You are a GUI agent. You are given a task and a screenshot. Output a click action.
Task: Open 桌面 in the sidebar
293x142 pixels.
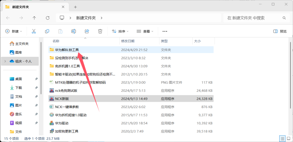coord(16,79)
